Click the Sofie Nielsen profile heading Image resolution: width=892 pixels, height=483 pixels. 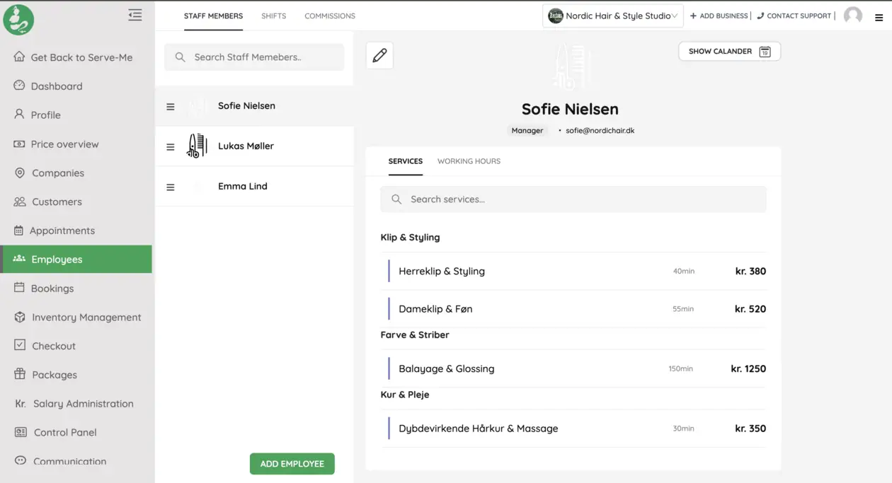pos(570,109)
